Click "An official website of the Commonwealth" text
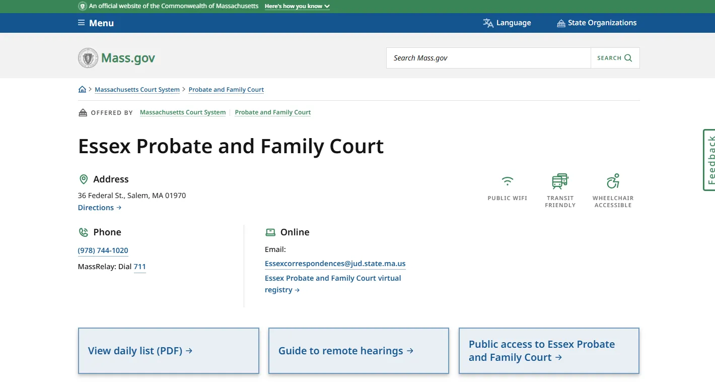Screen dimensions: 715x382 click(x=174, y=6)
